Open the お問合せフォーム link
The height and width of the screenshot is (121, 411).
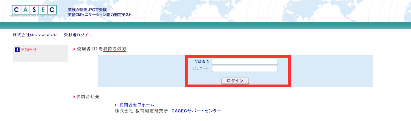(x=137, y=105)
